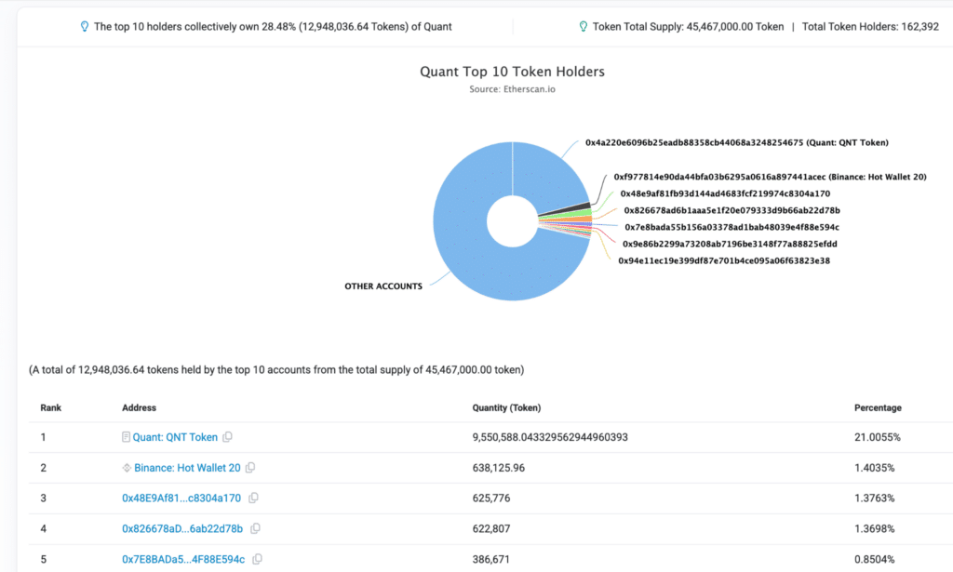Open the Quant: QNT Token address link
The width and height of the screenshot is (953, 572).
point(175,437)
